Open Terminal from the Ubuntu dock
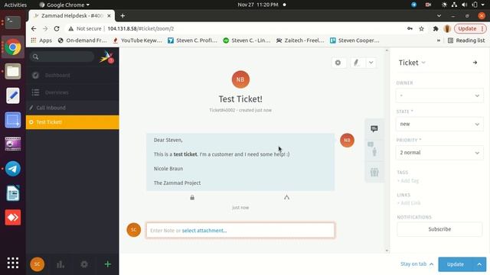This screenshot has width=490, height=275. pos(13,22)
